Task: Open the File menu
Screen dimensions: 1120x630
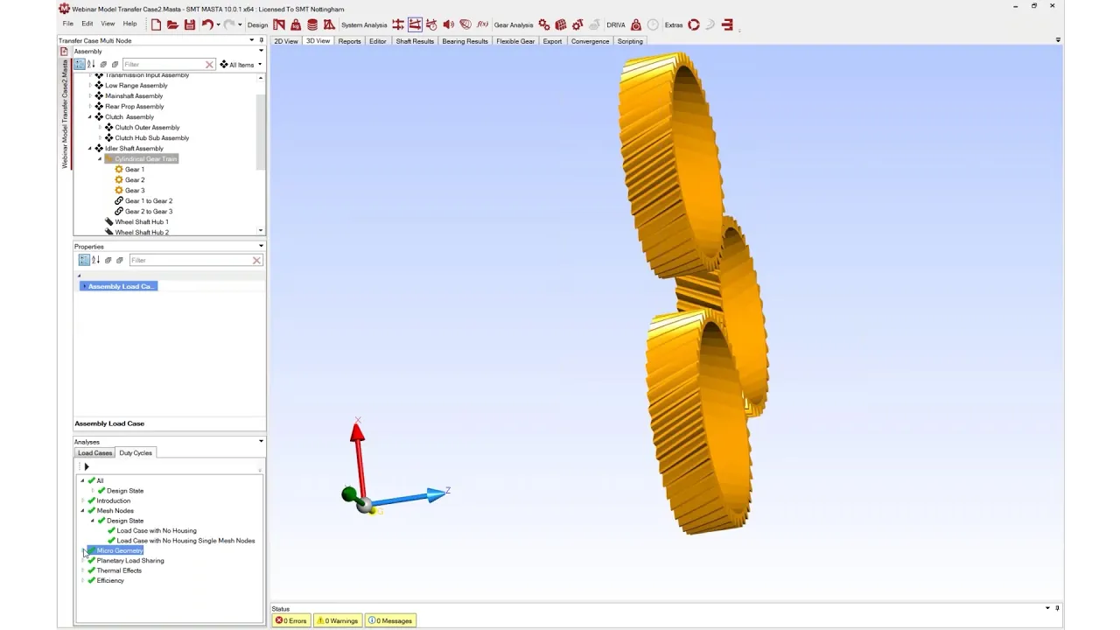Action: [67, 24]
